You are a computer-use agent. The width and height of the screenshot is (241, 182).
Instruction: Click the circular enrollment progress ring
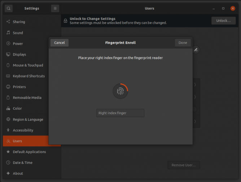(x=120, y=91)
